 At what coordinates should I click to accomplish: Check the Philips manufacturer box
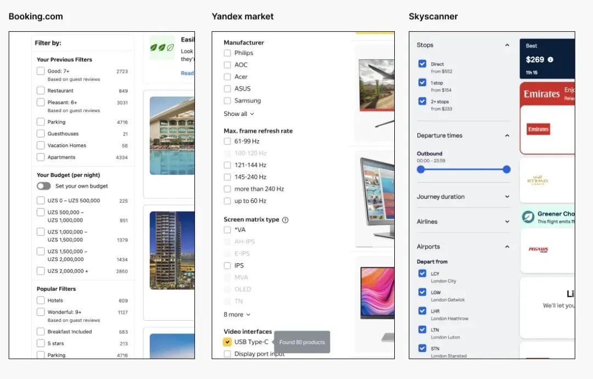[227, 53]
